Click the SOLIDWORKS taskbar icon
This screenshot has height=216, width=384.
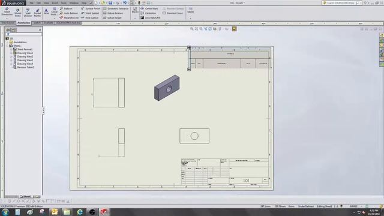tap(104, 212)
